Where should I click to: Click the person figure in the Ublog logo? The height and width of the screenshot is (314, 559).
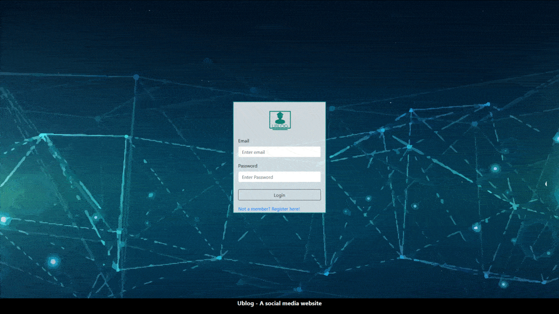(279, 117)
